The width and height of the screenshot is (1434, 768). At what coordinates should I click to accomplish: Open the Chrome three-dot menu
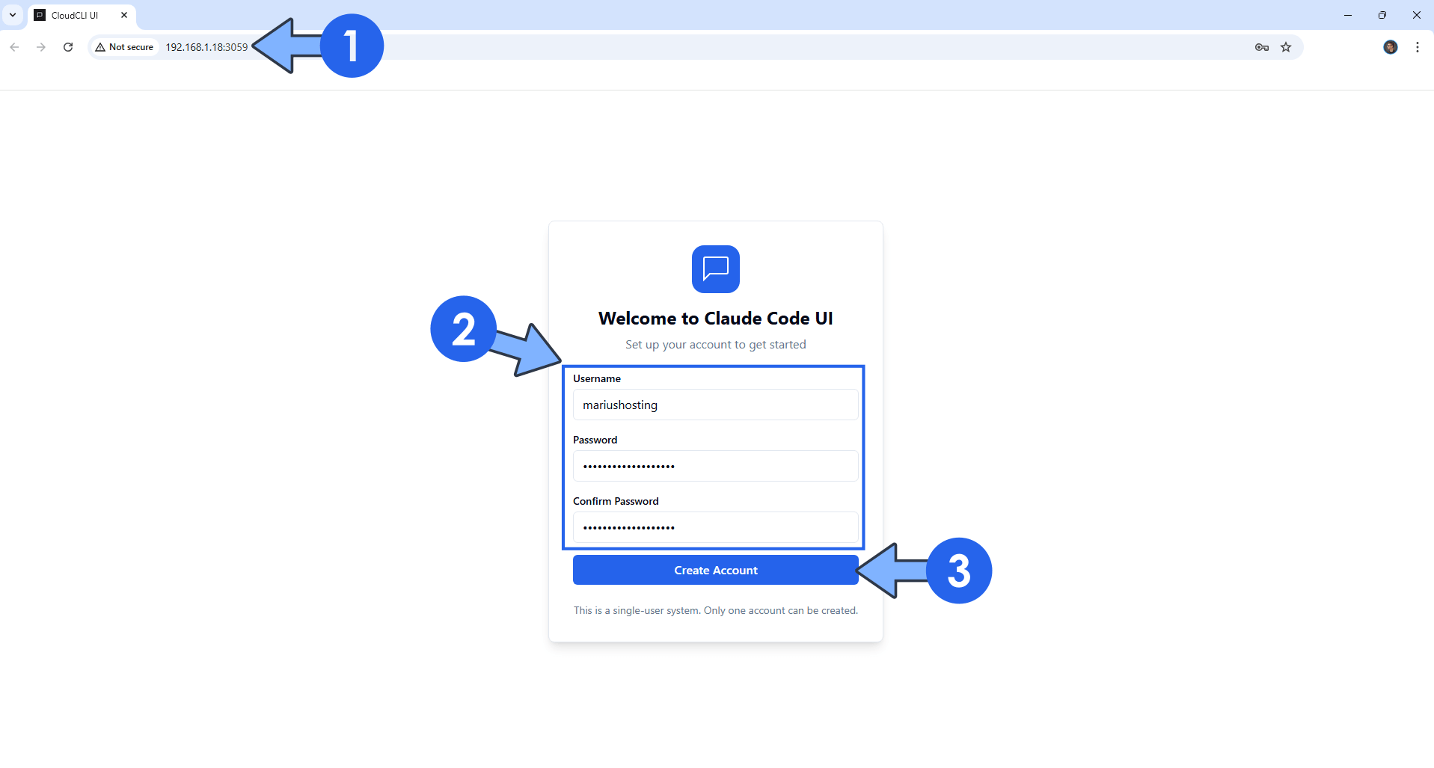pyautogui.click(x=1417, y=46)
